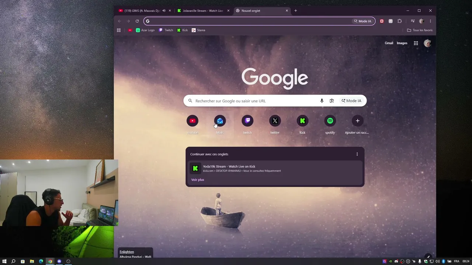Reload the current page
The height and width of the screenshot is (265, 472).
click(137, 21)
